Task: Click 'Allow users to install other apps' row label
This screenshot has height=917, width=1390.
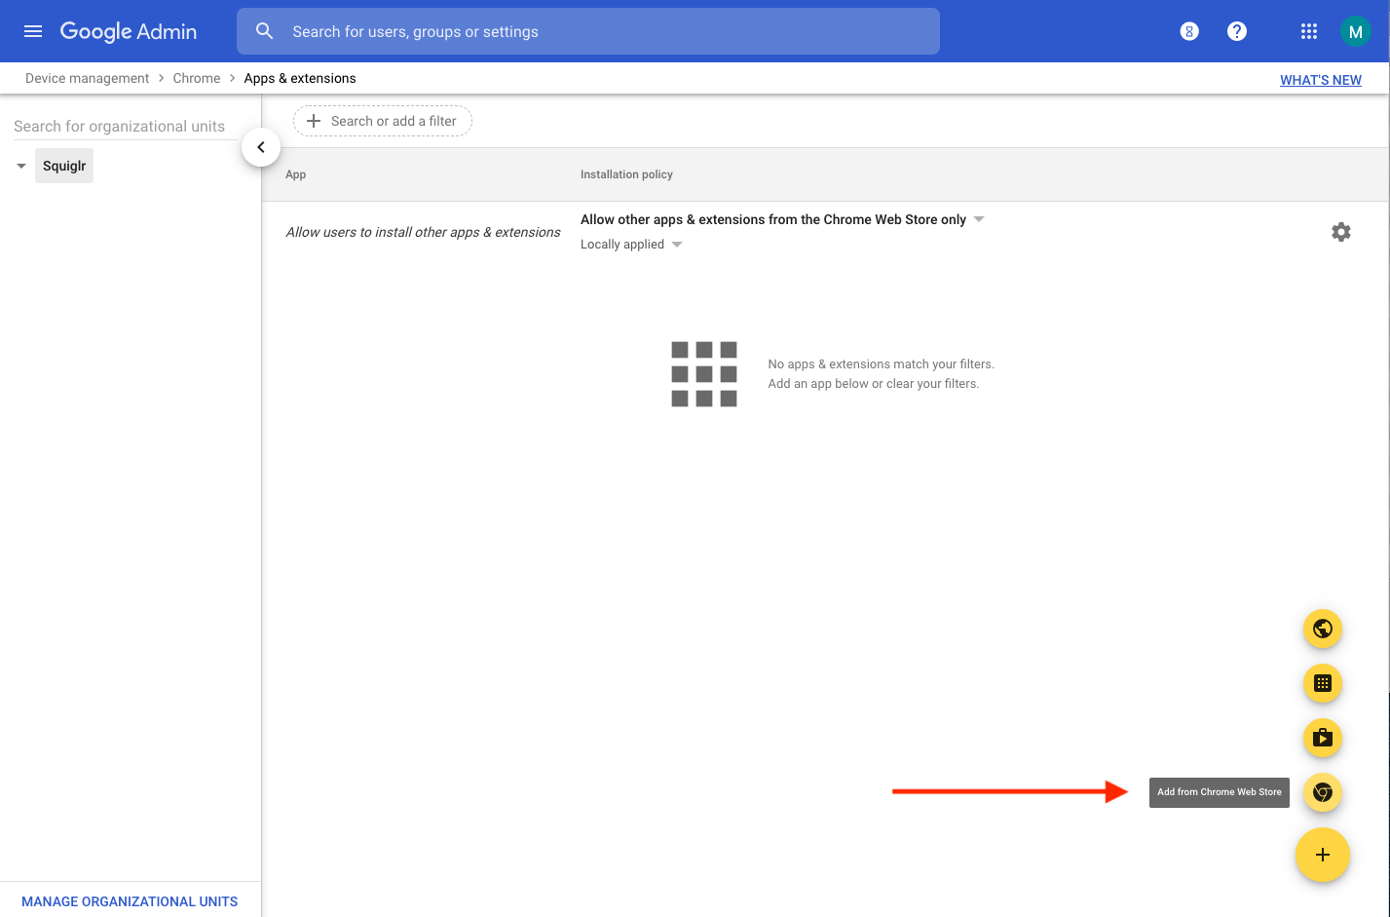Action: tap(423, 232)
